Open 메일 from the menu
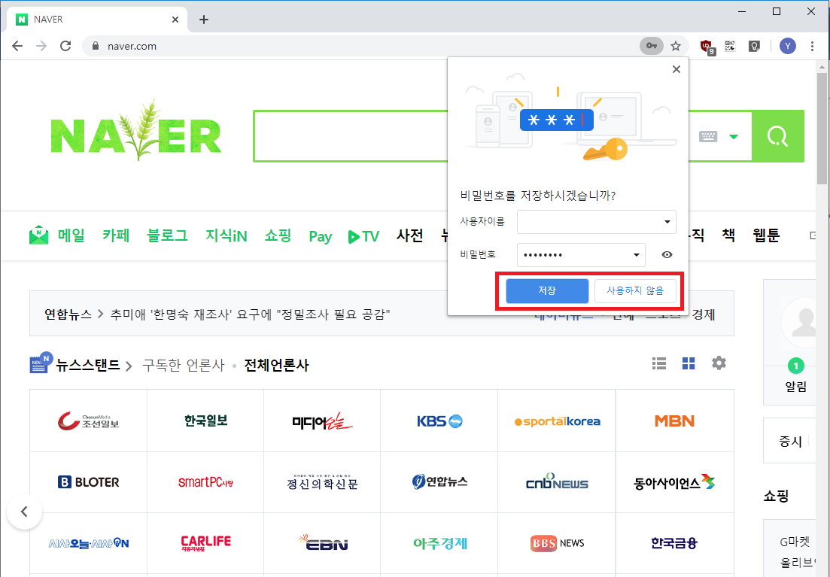830x577 pixels. tap(71, 235)
